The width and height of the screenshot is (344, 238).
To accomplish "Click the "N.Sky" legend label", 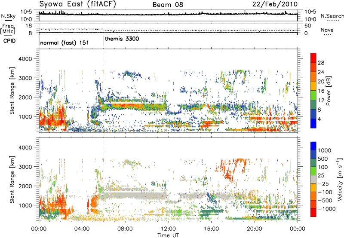I will 8,16.
